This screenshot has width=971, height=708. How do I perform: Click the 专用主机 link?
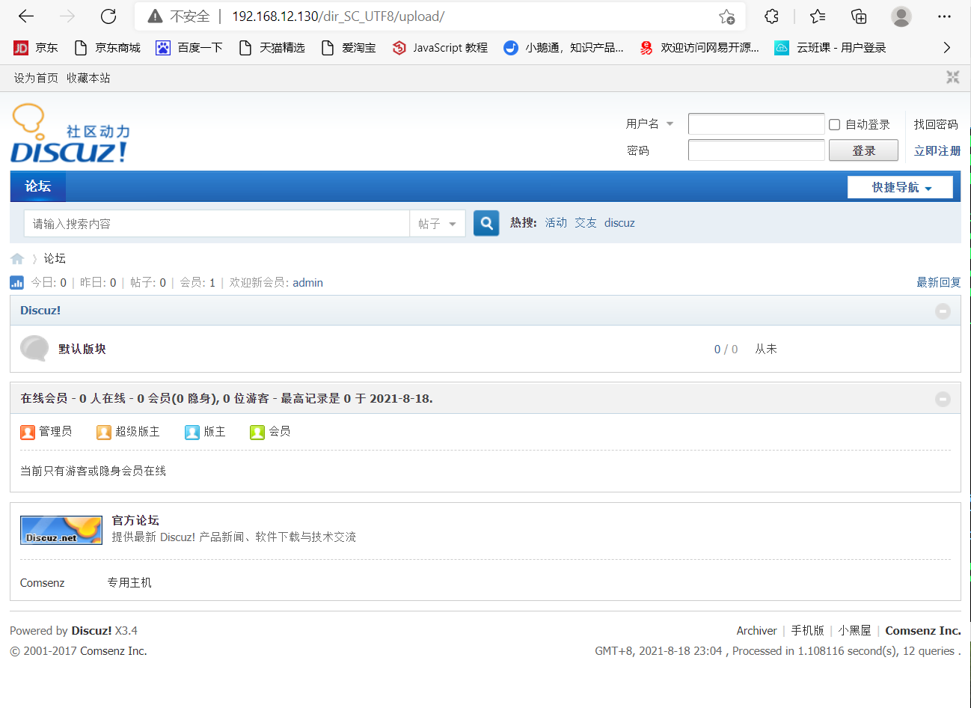pyautogui.click(x=129, y=582)
